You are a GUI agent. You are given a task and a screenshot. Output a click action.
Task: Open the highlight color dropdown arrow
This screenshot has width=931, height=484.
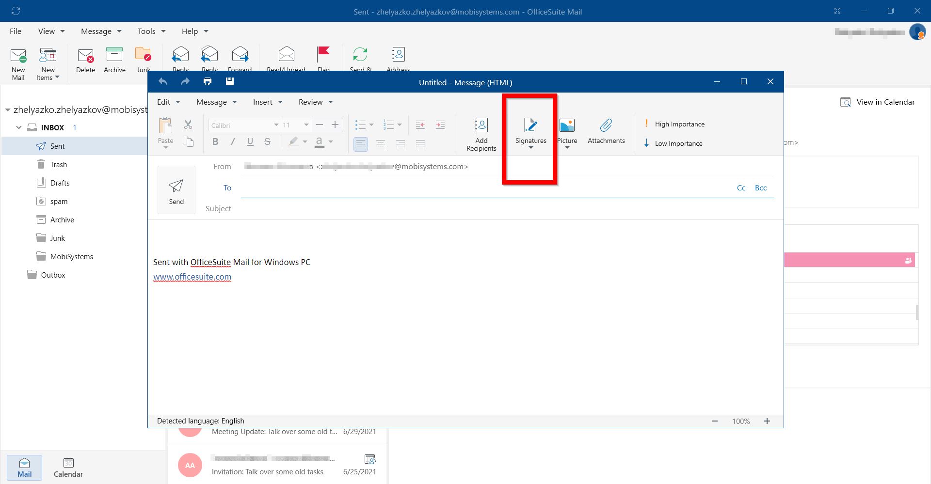tap(305, 141)
